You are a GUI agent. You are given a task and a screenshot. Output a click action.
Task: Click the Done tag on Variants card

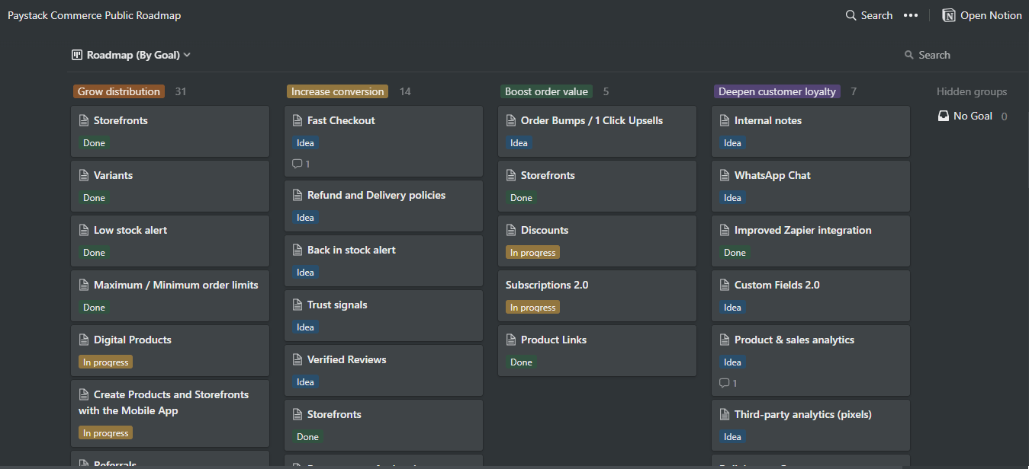(94, 197)
